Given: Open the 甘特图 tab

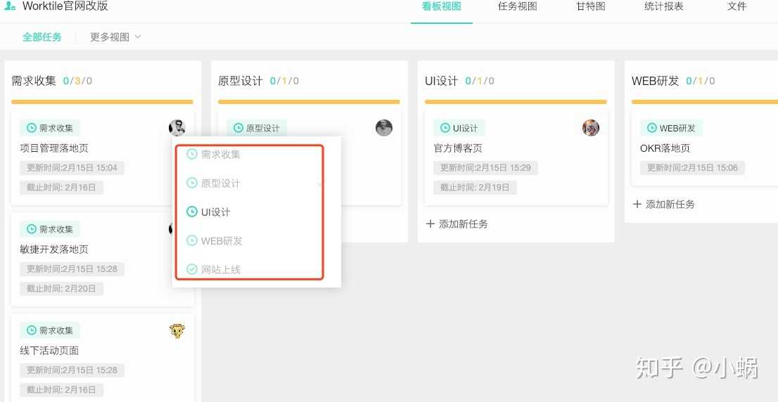Looking at the screenshot, I should [590, 6].
